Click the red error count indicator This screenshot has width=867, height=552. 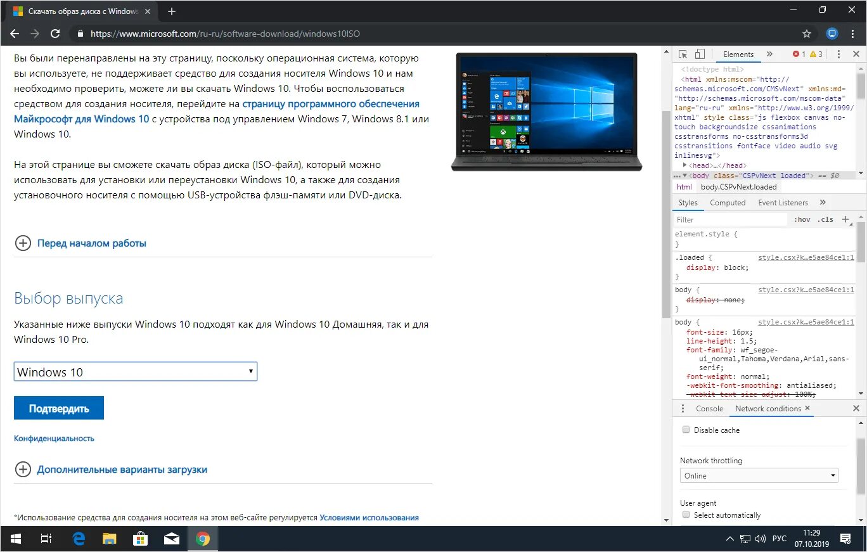[x=799, y=55]
